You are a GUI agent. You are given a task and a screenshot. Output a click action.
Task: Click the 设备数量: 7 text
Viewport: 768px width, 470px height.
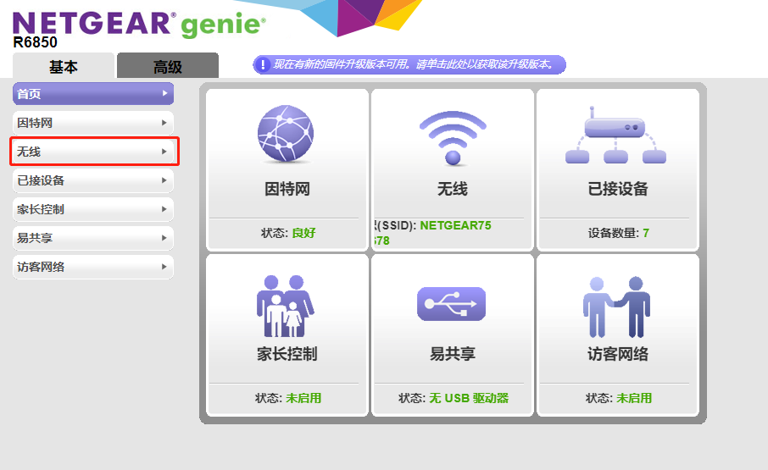coord(619,233)
